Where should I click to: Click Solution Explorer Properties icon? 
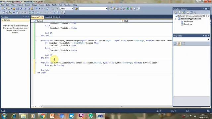tap(176, 13)
